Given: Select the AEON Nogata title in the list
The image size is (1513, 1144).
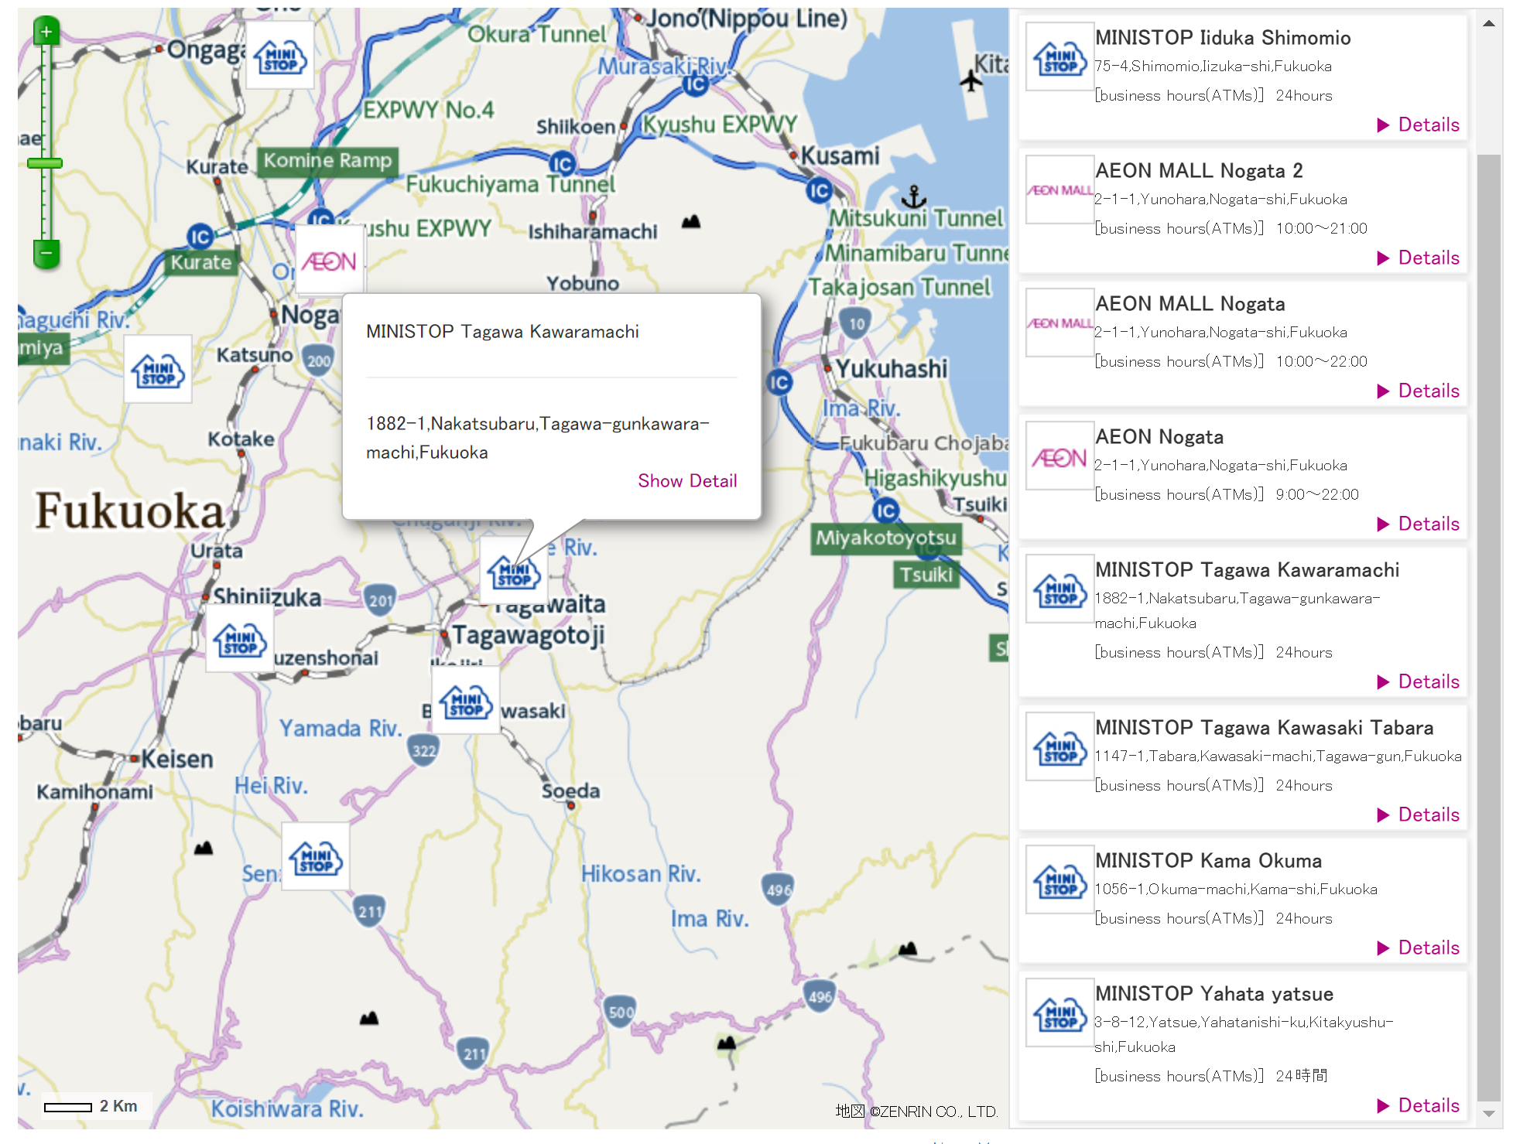Looking at the screenshot, I should (x=1159, y=436).
